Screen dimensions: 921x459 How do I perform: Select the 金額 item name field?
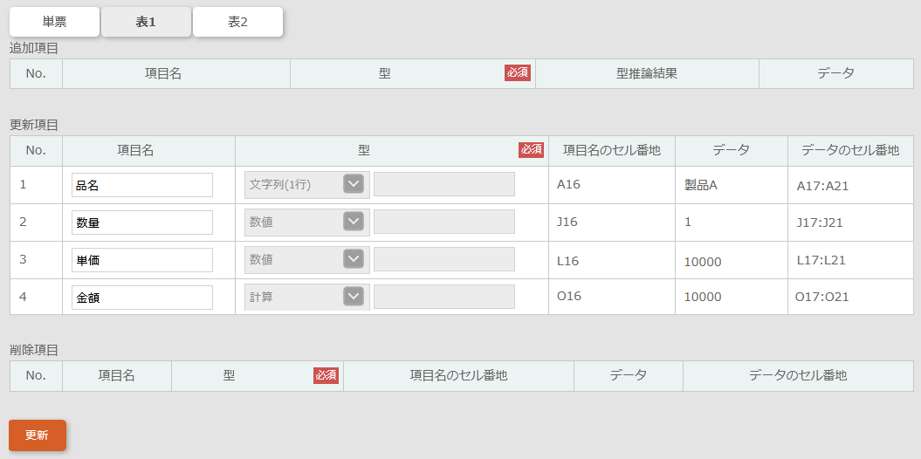click(x=142, y=298)
